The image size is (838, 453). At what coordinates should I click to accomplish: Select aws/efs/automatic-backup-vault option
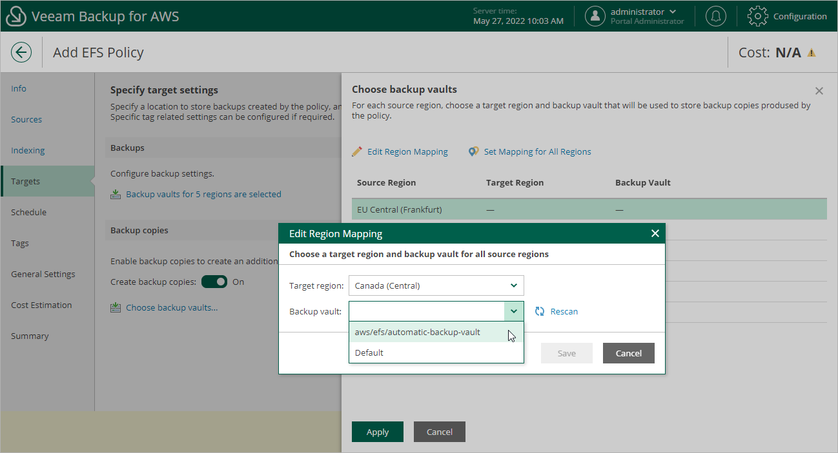436,332
